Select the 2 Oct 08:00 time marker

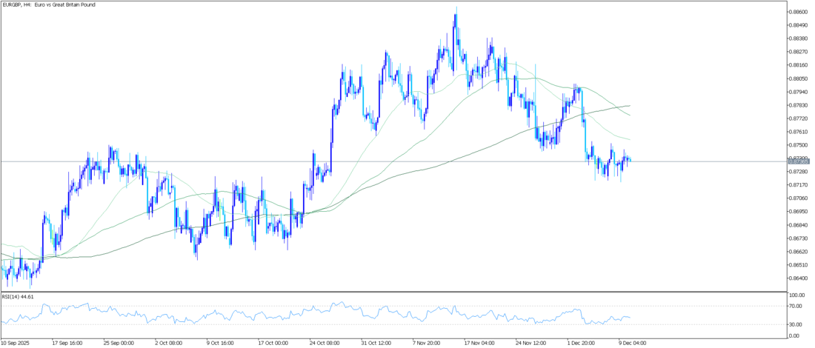click(170, 343)
